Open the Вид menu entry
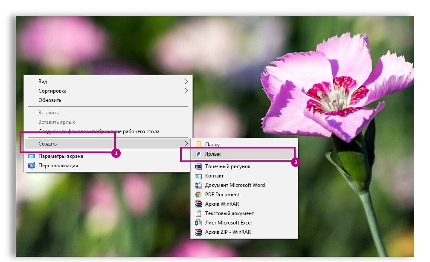Viewport: 430px width, 262px height. point(108,81)
